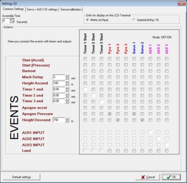This screenshot has width=187, height=183.
Task: Check AUX3 INPUT Timer 1 Start checkbox
Action: click(85, 145)
